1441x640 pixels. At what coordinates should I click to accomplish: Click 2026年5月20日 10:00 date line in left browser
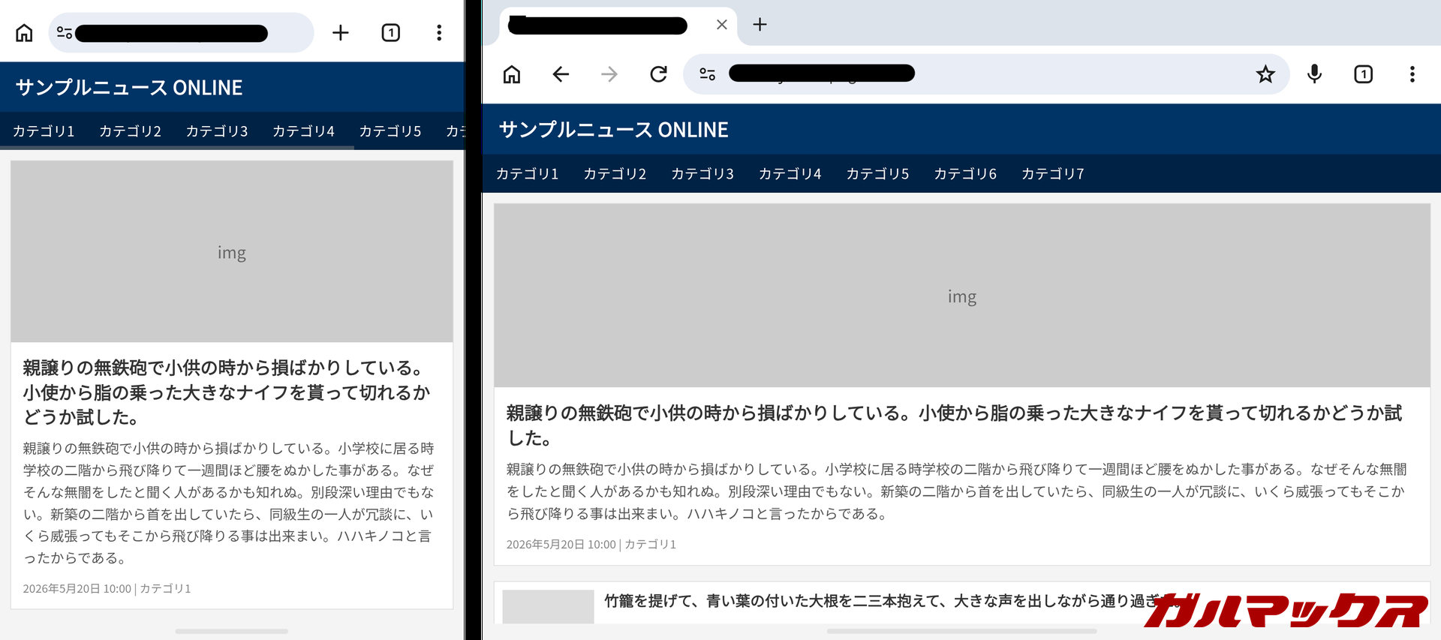pos(77,589)
